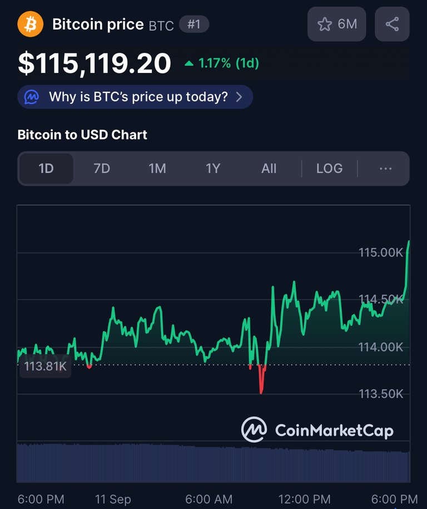
Task: Click the CoinMarketCap logo watermark
Action: [x=317, y=429]
